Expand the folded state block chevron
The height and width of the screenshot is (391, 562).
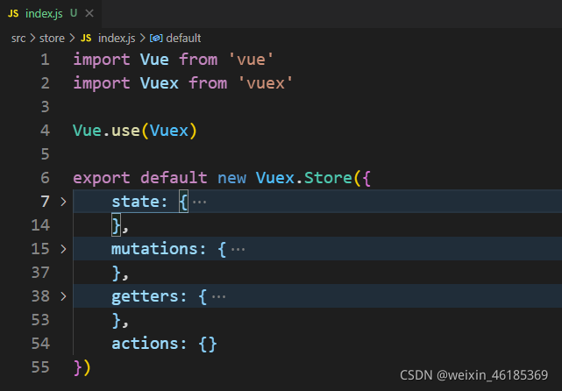[x=63, y=202]
